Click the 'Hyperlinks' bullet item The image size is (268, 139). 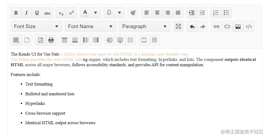35,104
